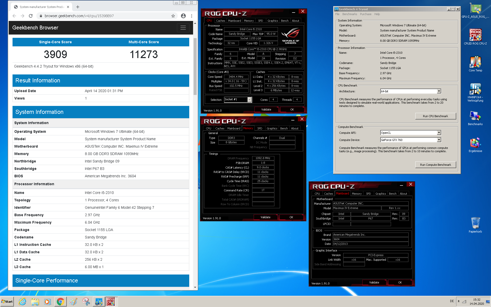Open Chrome three-dot menu
The width and height of the screenshot is (491, 307).
coord(192,16)
